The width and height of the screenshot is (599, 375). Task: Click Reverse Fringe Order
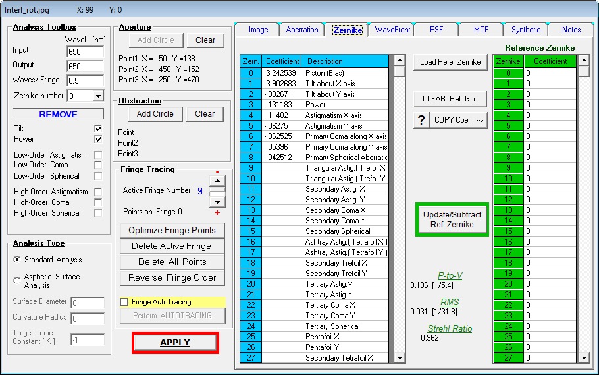(172, 278)
